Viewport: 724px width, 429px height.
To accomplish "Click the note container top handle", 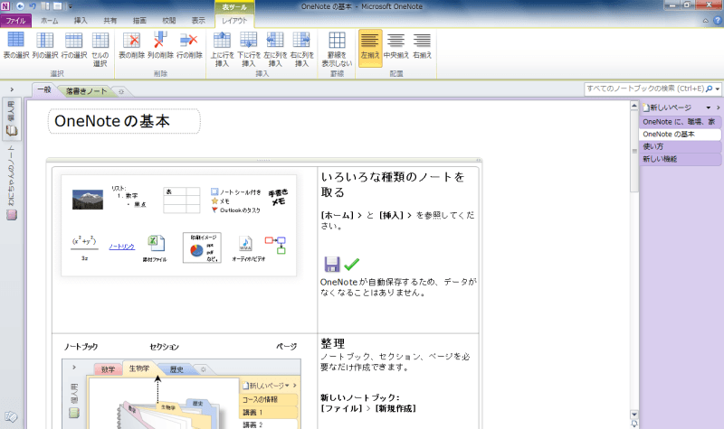I will [x=263, y=161].
